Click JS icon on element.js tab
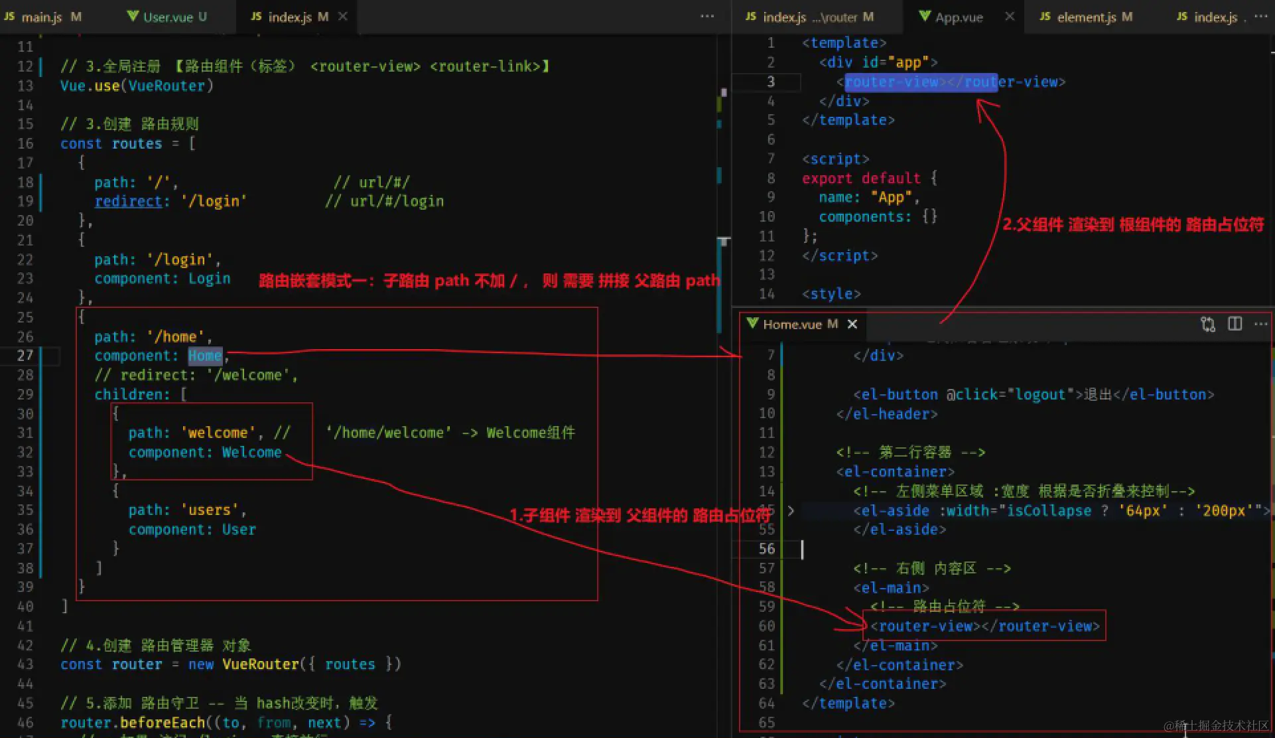This screenshot has width=1275, height=738. [x=1045, y=17]
